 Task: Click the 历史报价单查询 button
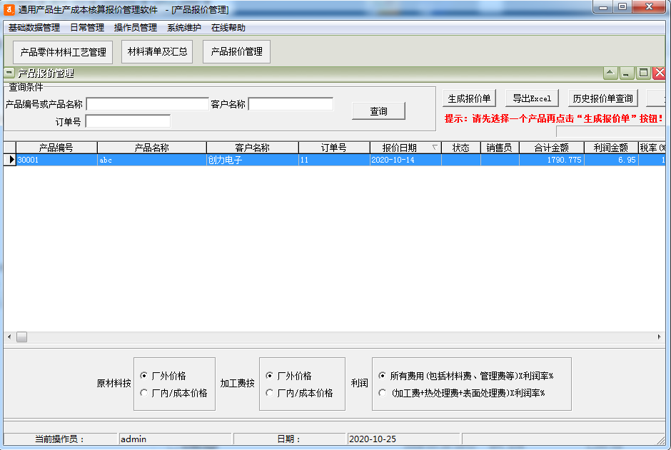603,98
